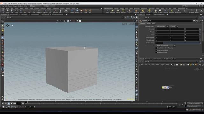Open the network editor Layout menu
The height and width of the screenshot is (114, 204).
pyautogui.click(x=163, y=65)
